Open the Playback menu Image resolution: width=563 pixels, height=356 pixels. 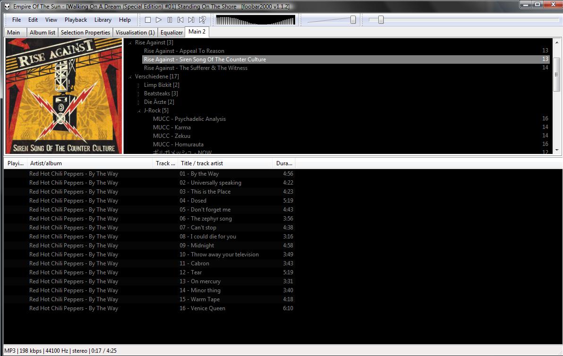point(76,20)
